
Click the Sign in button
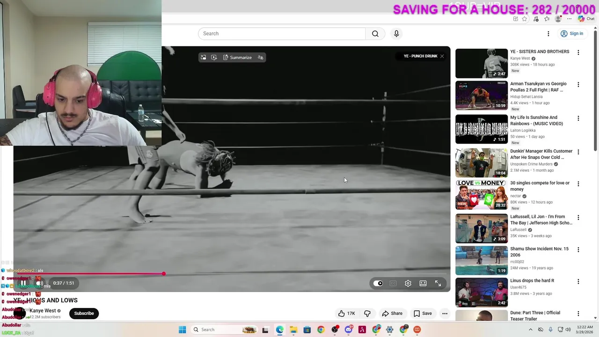[572, 34]
